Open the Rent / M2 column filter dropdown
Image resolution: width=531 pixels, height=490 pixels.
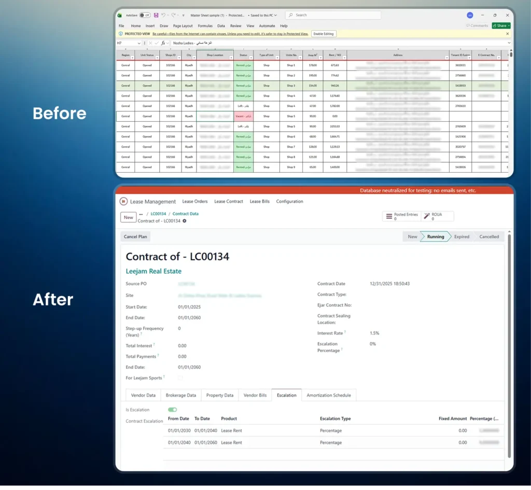[x=344, y=58]
